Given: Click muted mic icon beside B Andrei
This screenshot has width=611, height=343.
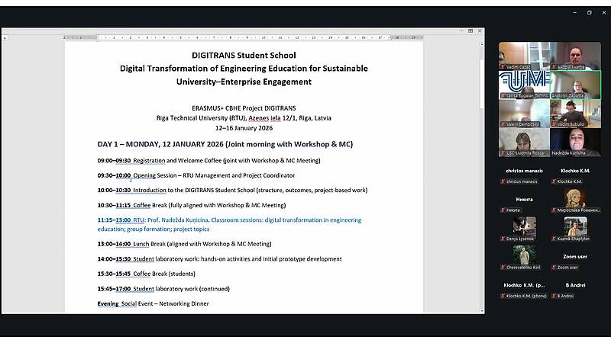Looking at the screenshot, I should tap(554, 295).
